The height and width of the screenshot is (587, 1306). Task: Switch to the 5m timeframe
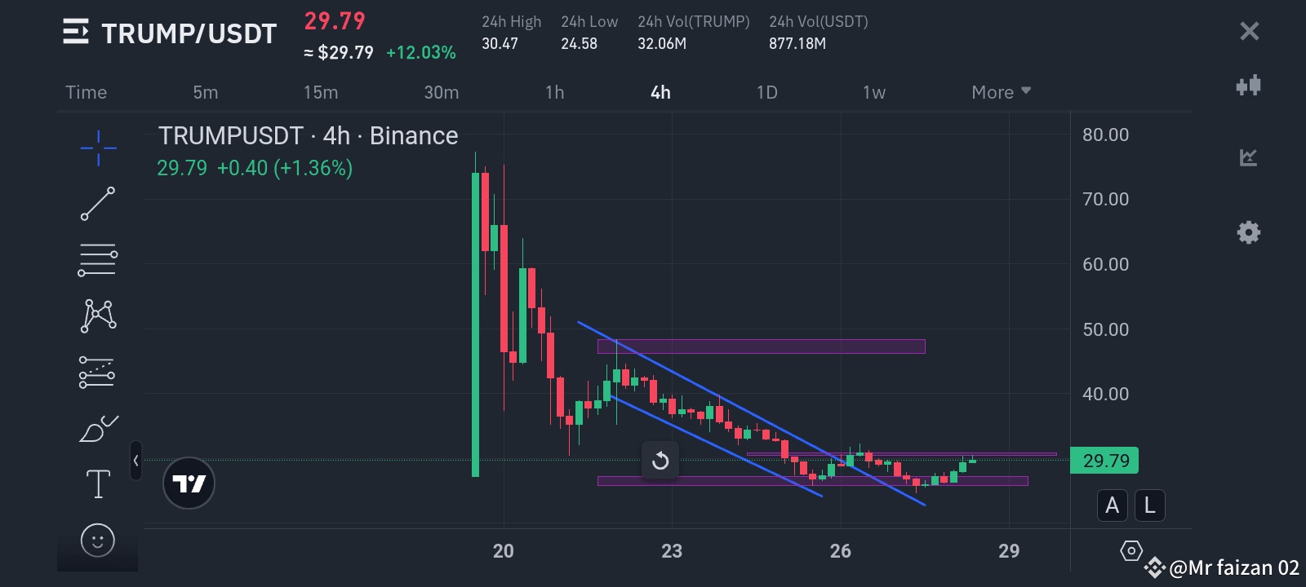[206, 92]
